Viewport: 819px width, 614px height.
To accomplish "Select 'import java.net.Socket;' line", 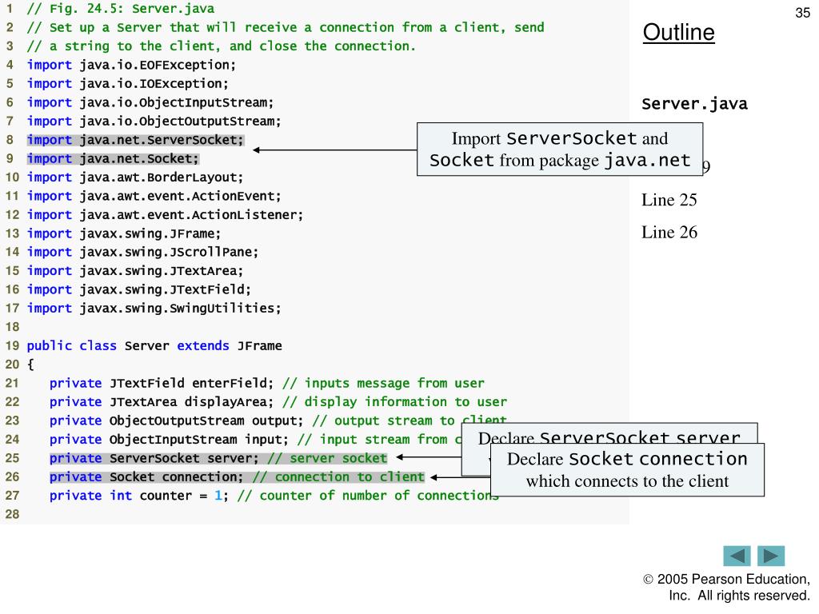I will 114,159.
